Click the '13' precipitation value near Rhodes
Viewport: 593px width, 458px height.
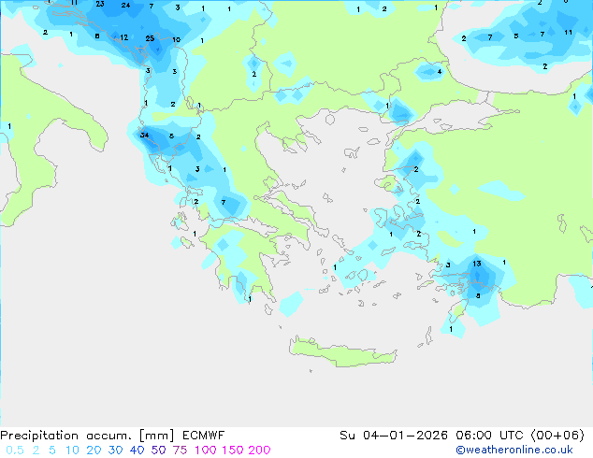click(x=476, y=264)
